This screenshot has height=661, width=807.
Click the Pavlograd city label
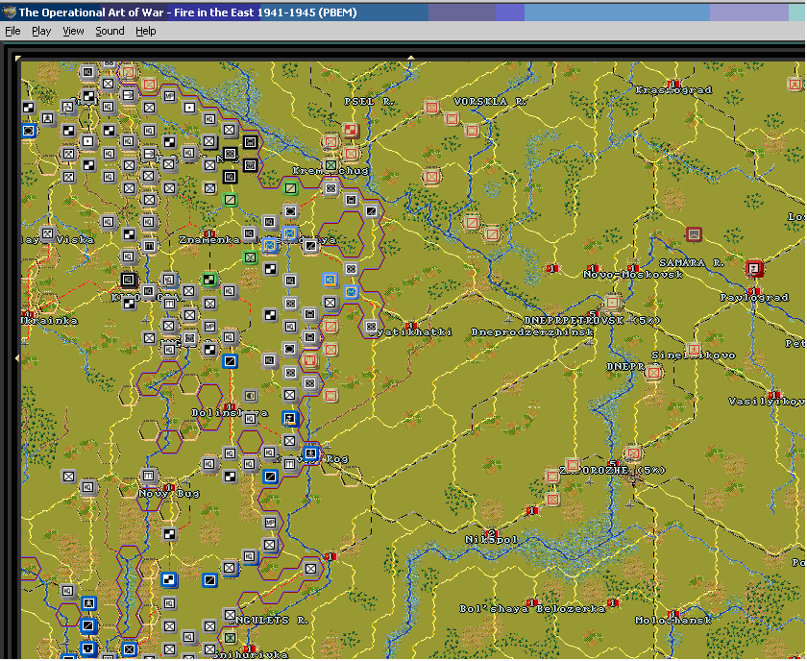pyautogui.click(x=754, y=298)
